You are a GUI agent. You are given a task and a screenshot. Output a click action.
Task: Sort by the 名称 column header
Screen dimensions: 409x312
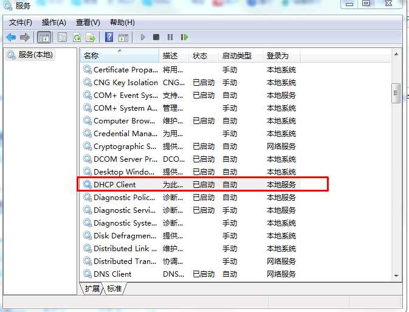pyautogui.click(x=120, y=55)
